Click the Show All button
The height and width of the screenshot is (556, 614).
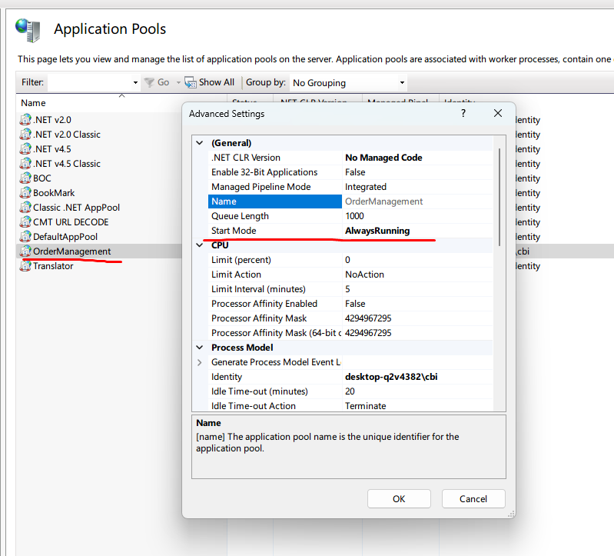(x=210, y=82)
